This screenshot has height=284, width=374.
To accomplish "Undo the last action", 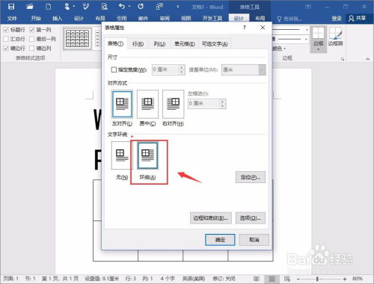I will 122,7.
